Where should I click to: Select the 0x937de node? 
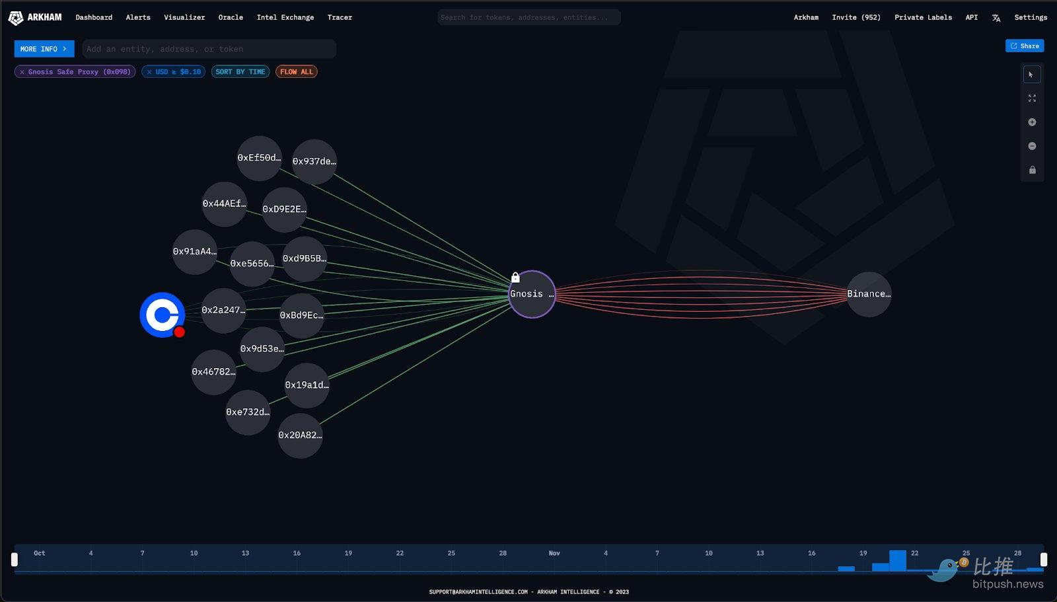coord(314,162)
